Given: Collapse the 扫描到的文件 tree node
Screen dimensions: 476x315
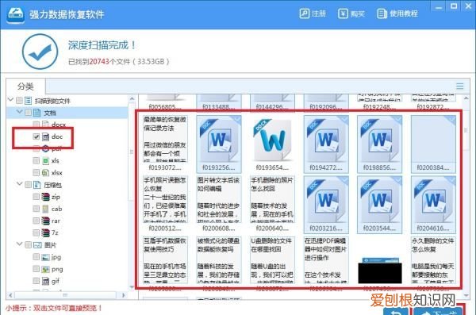Looking at the screenshot, I should [x=10, y=100].
